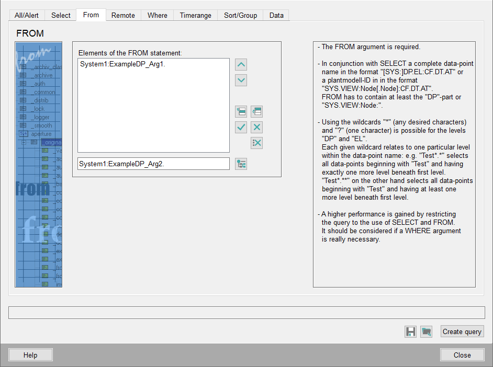Click the System1:ExampleDP_Arg2. input field
Viewport: 493px width, 367px height.
coord(153,164)
